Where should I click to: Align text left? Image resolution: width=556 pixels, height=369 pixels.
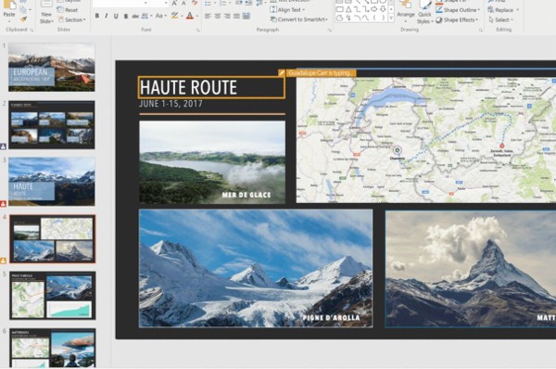[x=208, y=16]
